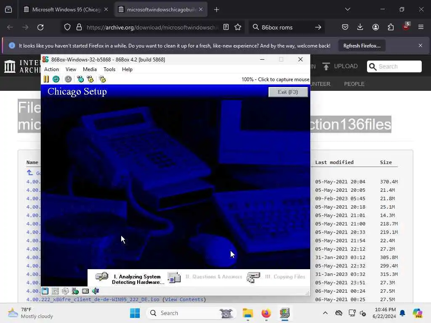
Task: Open the Windows Start menu
Action: point(135,313)
